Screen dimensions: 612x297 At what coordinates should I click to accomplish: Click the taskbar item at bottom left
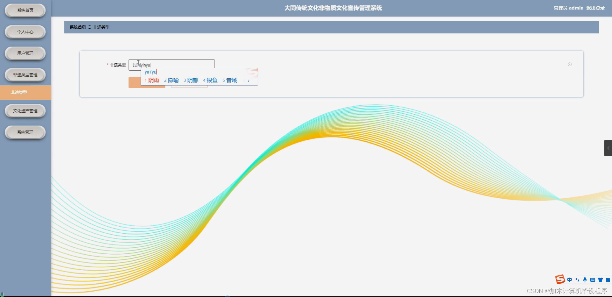pos(2,294)
